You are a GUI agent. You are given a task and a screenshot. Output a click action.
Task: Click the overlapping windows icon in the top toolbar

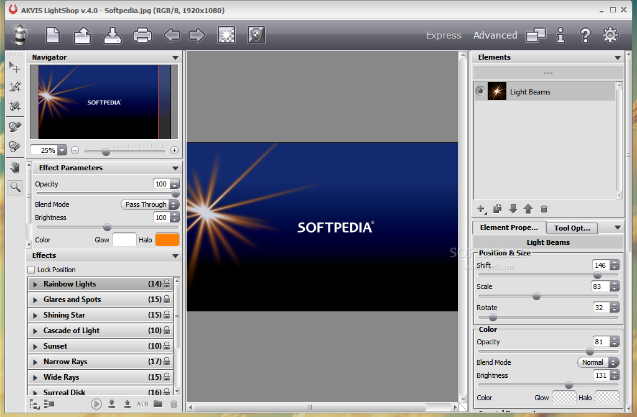coord(536,35)
